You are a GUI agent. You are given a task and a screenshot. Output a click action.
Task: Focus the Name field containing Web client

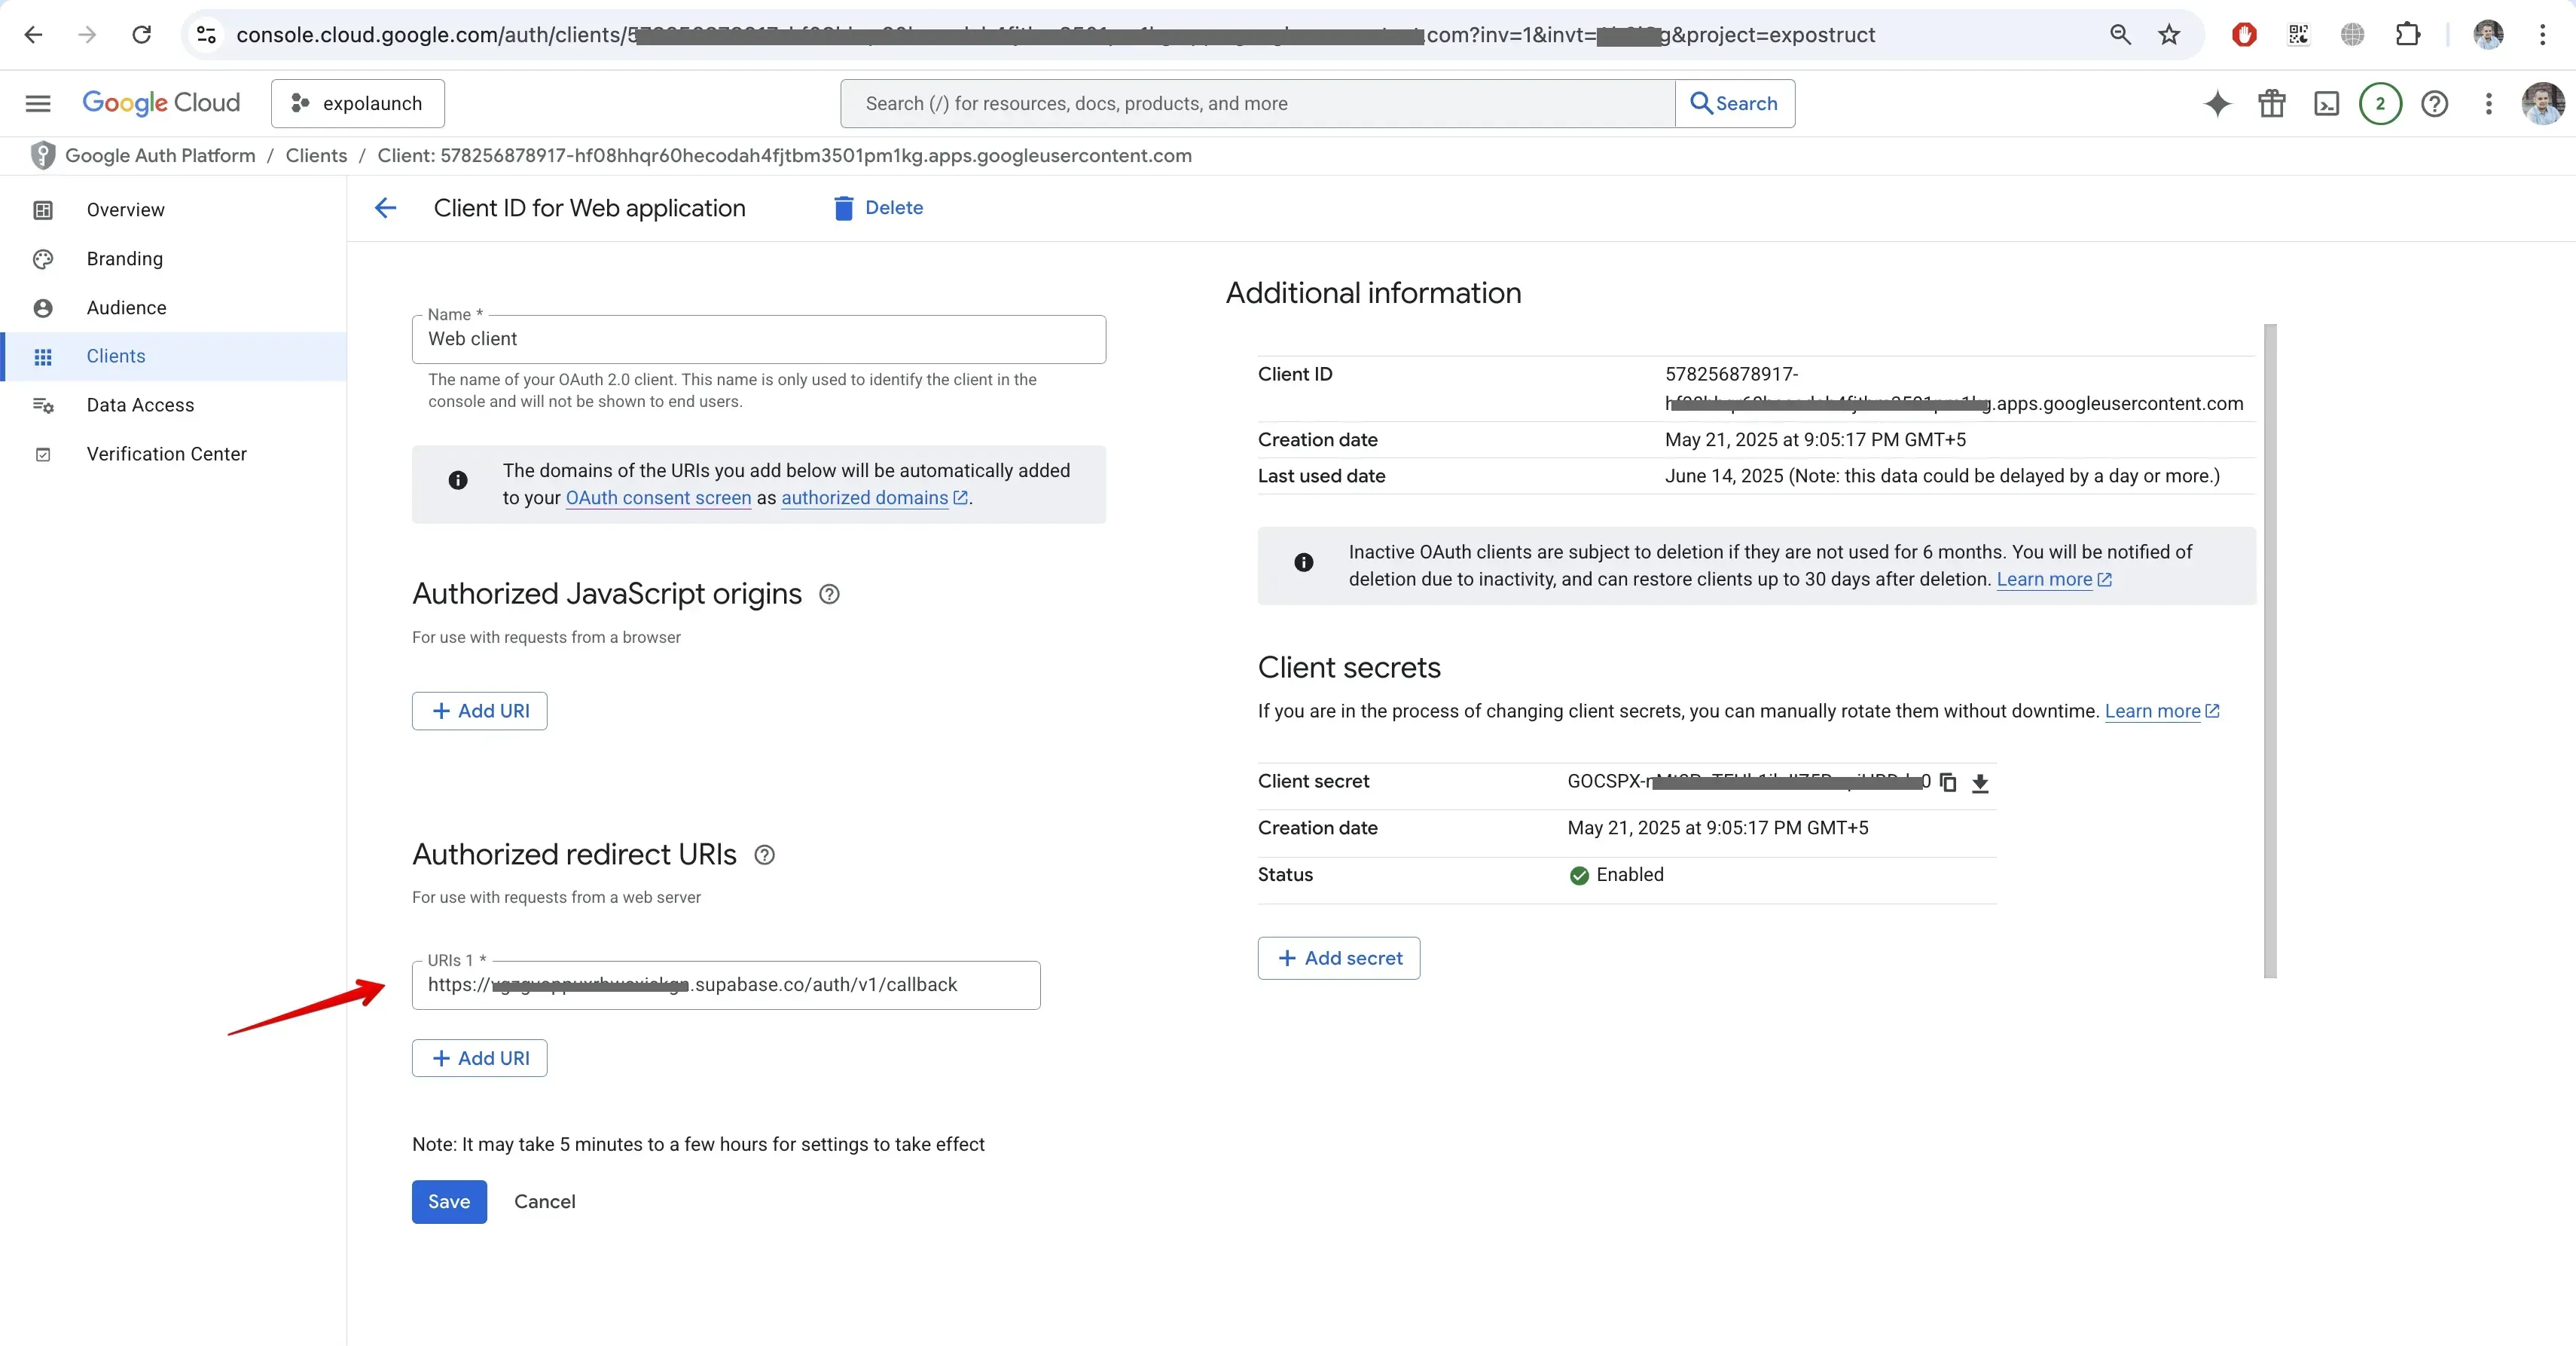point(758,339)
